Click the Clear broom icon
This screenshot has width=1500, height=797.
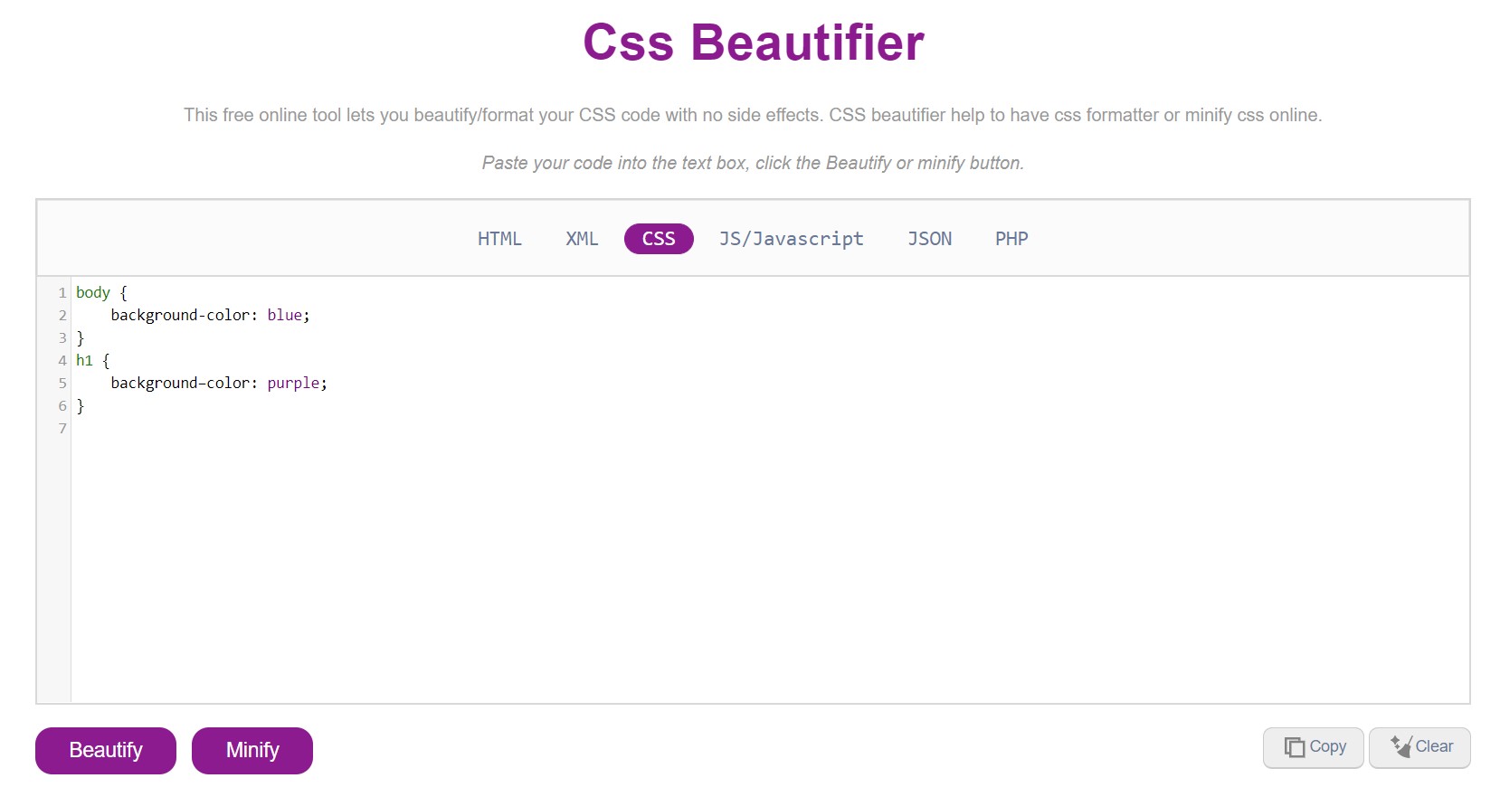[1400, 746]
